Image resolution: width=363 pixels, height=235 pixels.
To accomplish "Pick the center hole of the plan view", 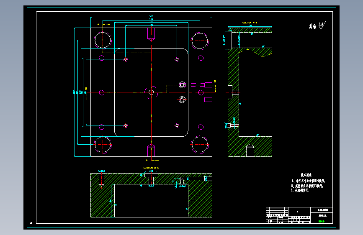I will [151, 92].
